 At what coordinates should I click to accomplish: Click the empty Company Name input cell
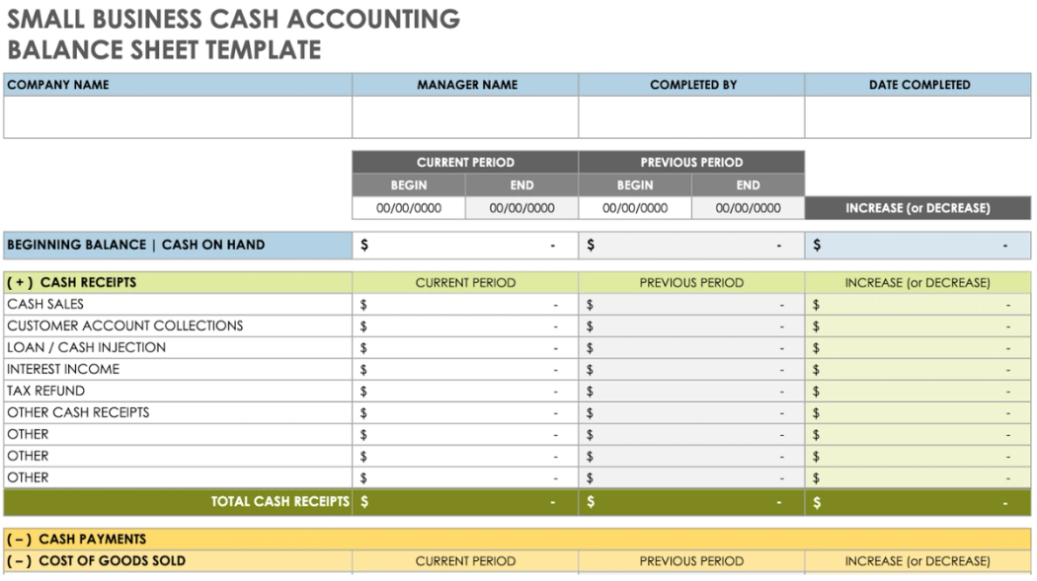tap(178, 116)
